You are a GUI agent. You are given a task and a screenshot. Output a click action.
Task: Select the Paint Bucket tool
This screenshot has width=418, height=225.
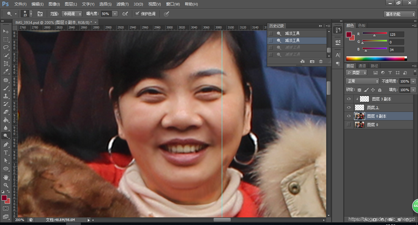tap(6, 120)
